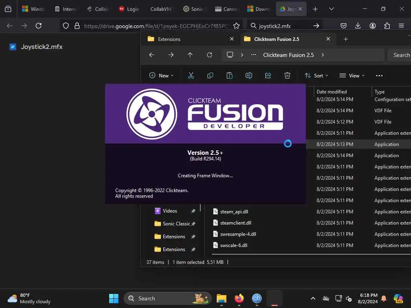
Task: Go back in File Explorer
Action: [x=151, y=55]
